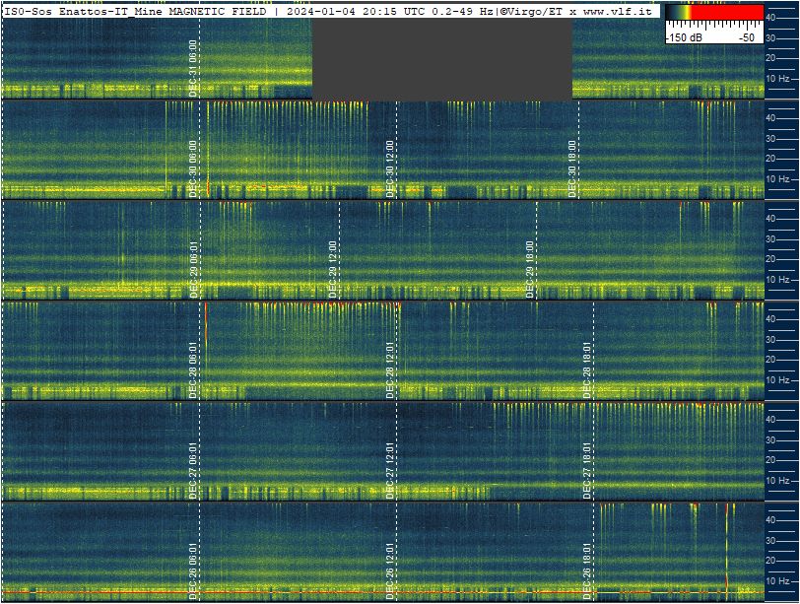The image size is (800, 604).
Task: Click the DEC-29 12:00 time marker
Action: pos(333,269)
